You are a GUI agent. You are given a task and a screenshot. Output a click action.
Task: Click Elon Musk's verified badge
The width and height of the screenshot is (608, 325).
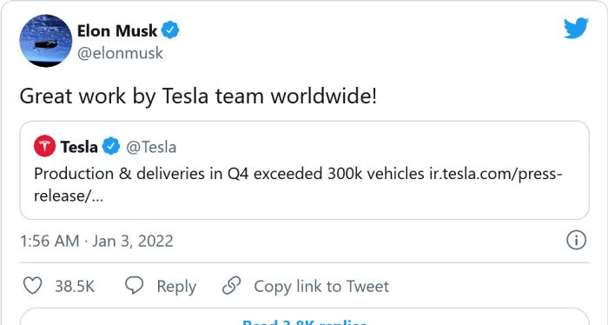(170, 30)
